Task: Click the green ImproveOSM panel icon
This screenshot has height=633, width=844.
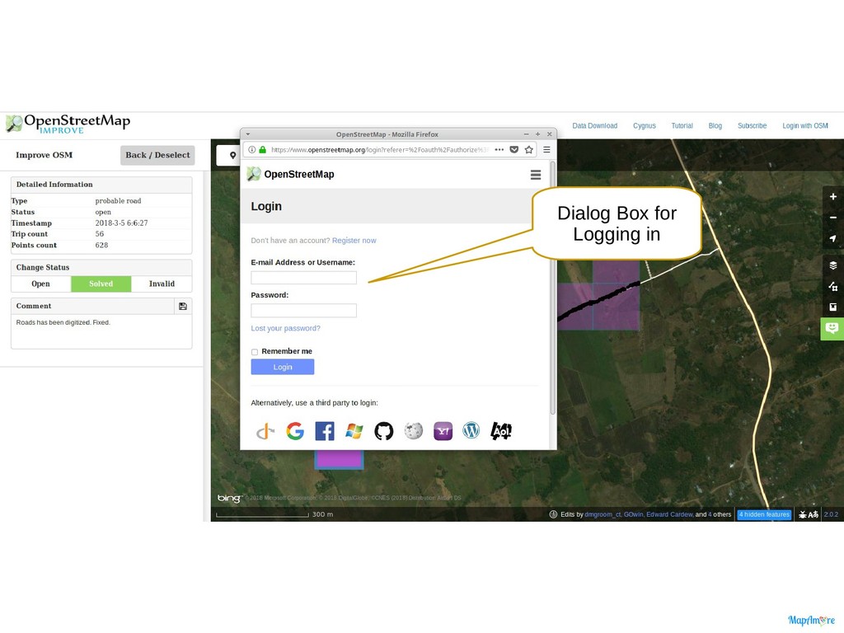Action: [x=832, y=328]
